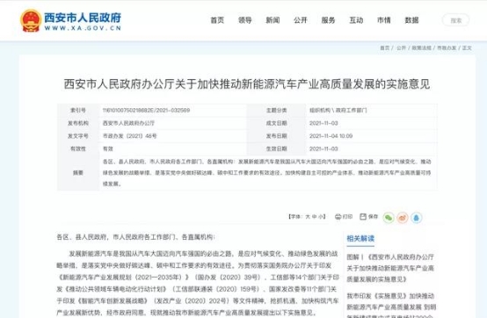Go to the 新闻 section
Image resolution: width=487 pixels, height=318 pixels.
click(x=273, y=20)
